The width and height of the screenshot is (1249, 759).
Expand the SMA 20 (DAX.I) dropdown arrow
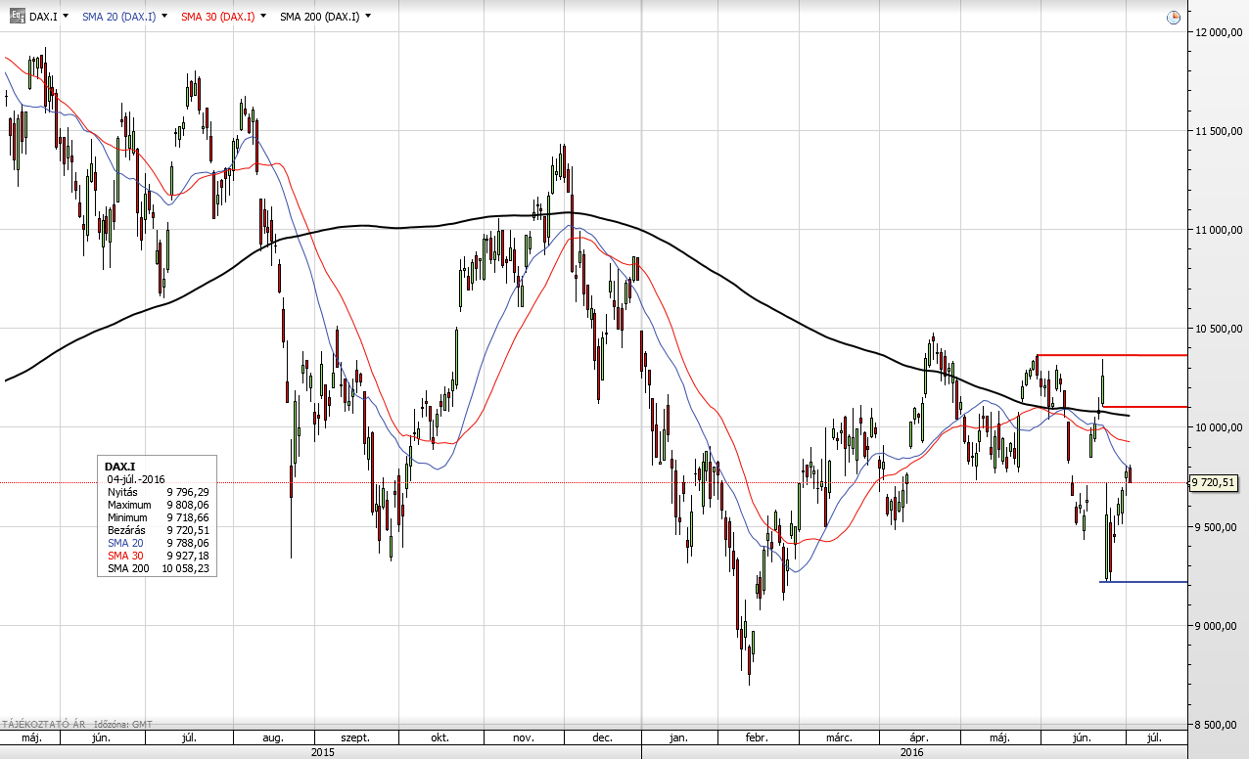pos(163,17)
